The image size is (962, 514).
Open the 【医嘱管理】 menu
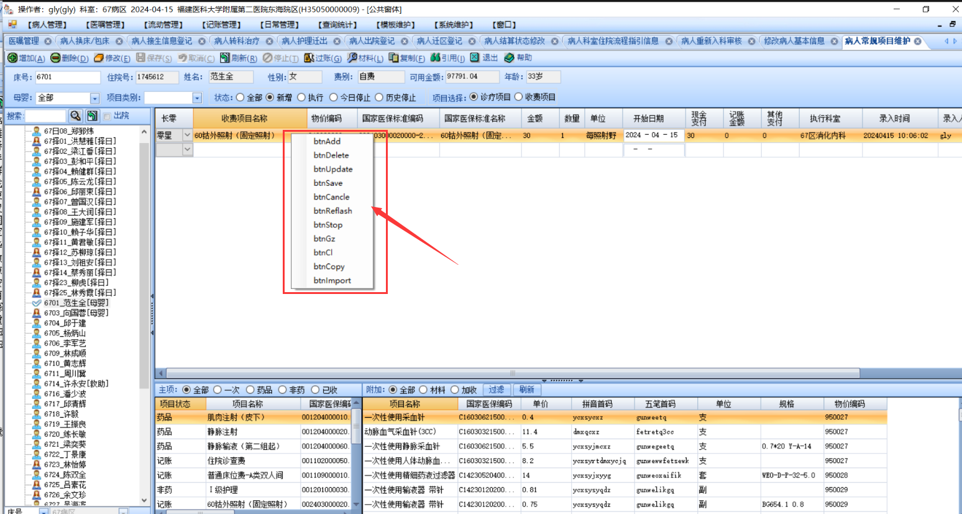tap(105, 25)
